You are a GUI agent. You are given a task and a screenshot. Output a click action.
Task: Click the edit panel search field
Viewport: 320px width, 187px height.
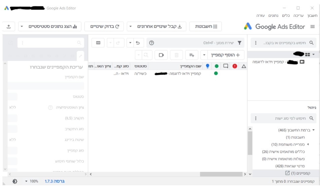[51, 43]
